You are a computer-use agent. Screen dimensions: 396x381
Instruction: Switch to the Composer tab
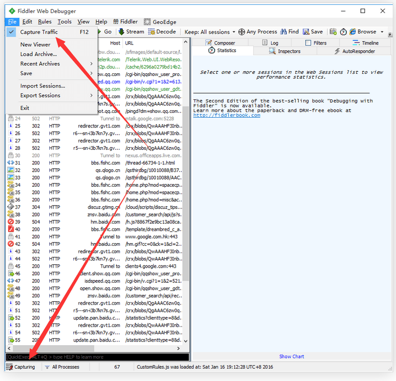tap(220, 43)
